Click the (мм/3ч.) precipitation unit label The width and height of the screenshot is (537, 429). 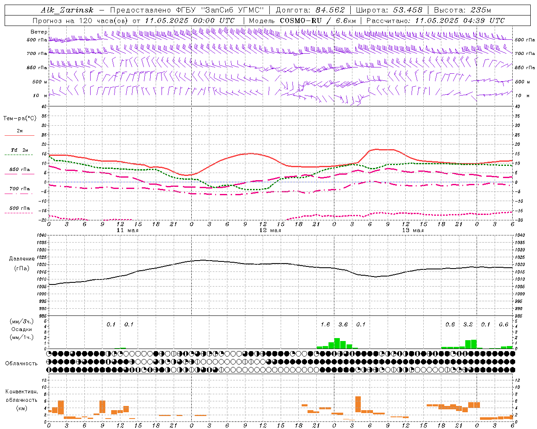click(21, 321)
